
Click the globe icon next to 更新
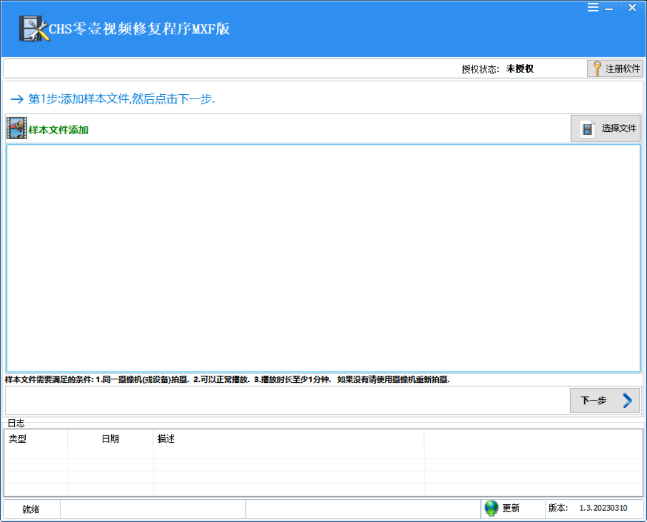click(490, 508)
